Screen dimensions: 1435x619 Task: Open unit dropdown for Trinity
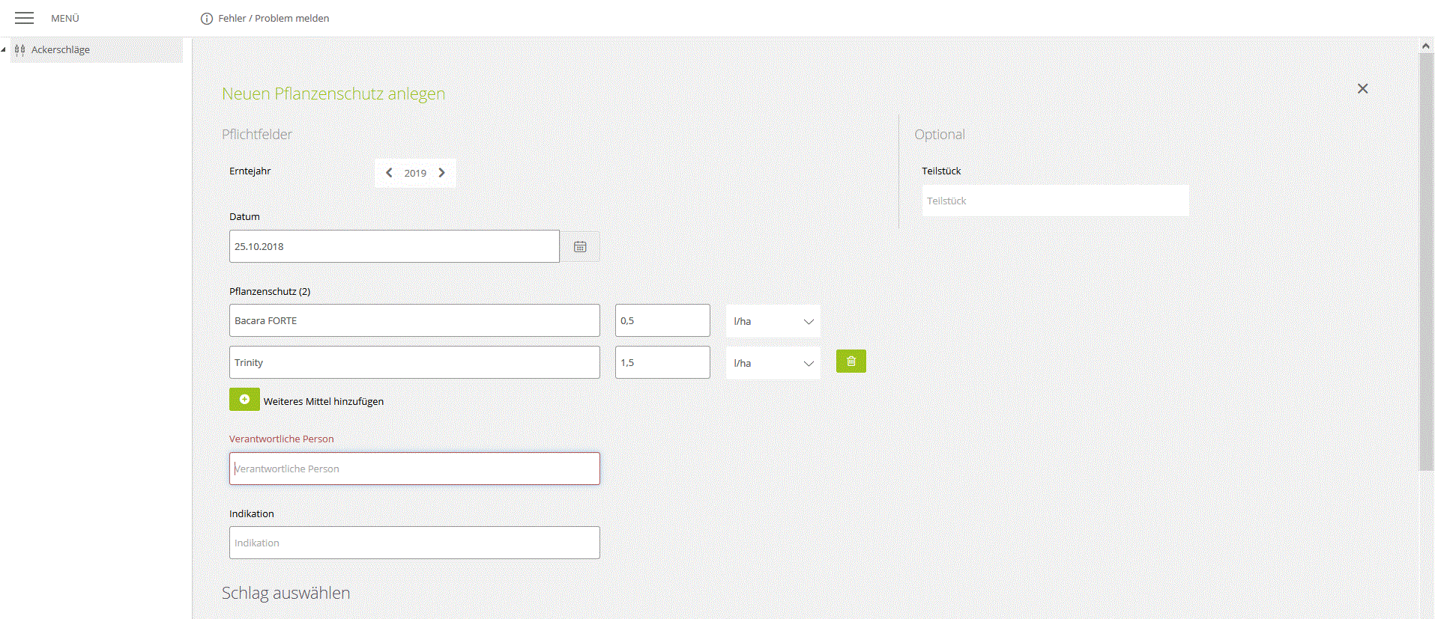click(773, 363)
